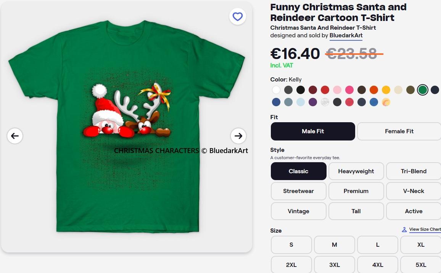Choose size XL
This screenshot has height=273, width=441.
[x=420, y=245]
